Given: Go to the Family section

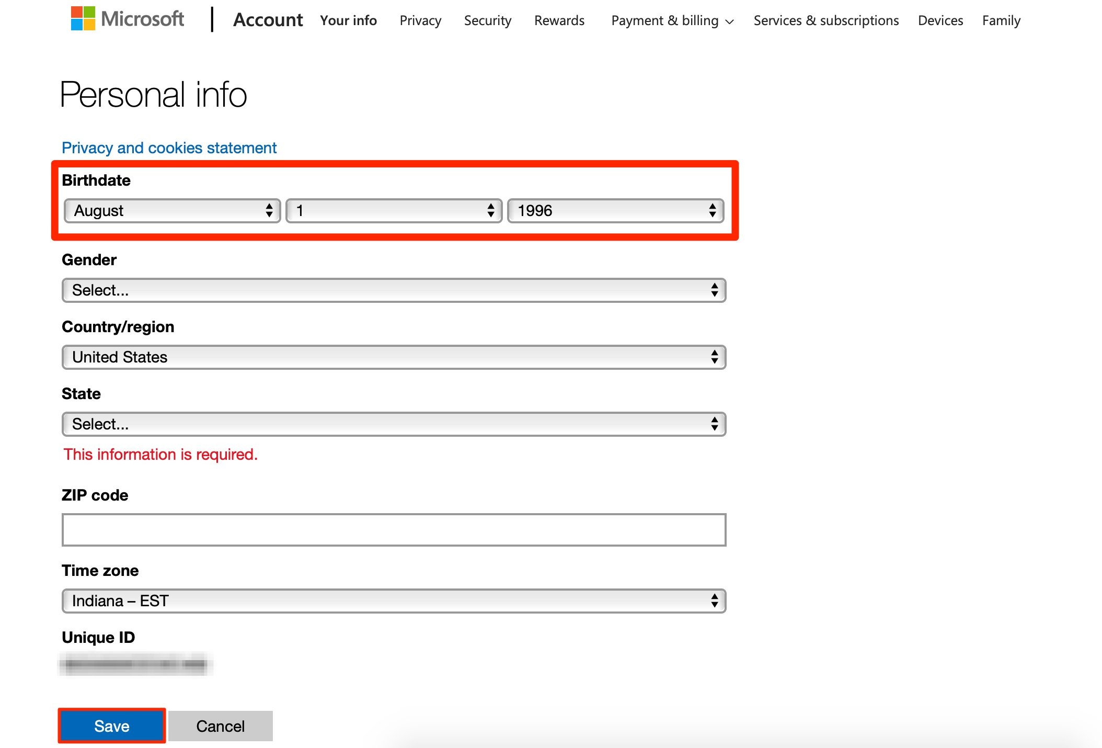Looking at the screenshot, I should 1001,20.
